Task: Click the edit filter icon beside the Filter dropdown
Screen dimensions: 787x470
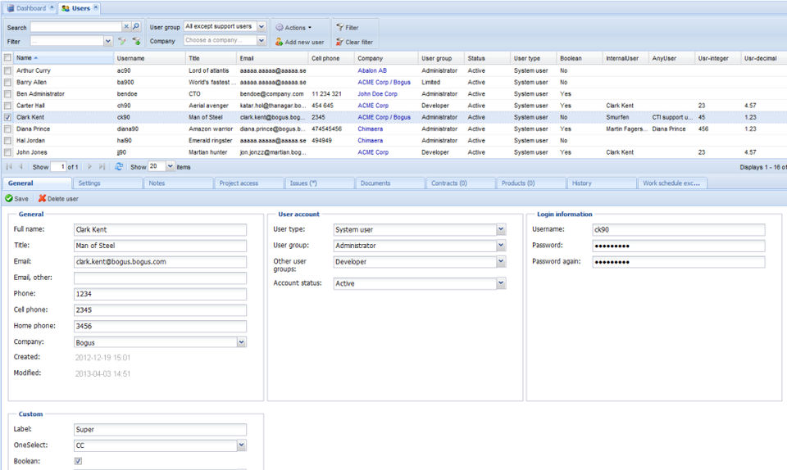Action: pos(122,41)
